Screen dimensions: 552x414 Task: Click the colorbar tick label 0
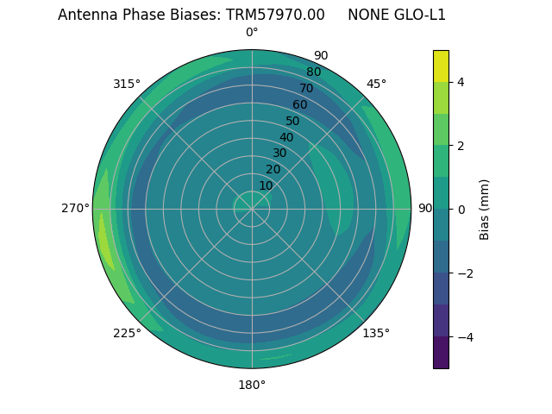click(x=461, y=210)
